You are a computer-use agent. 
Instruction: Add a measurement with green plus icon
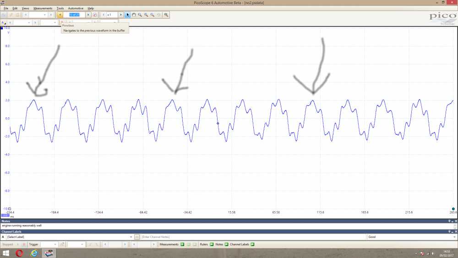click(182, 245)
